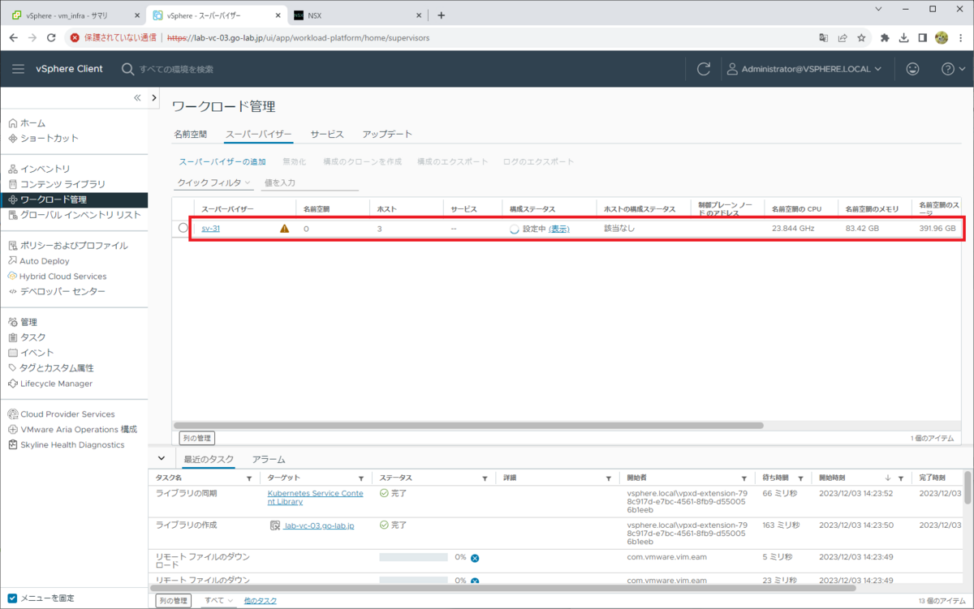Image resolution: width=974 pixels, height=609 pixels.
Task: Open the vSphere Client hamburger menu
Action: [18, 69]
